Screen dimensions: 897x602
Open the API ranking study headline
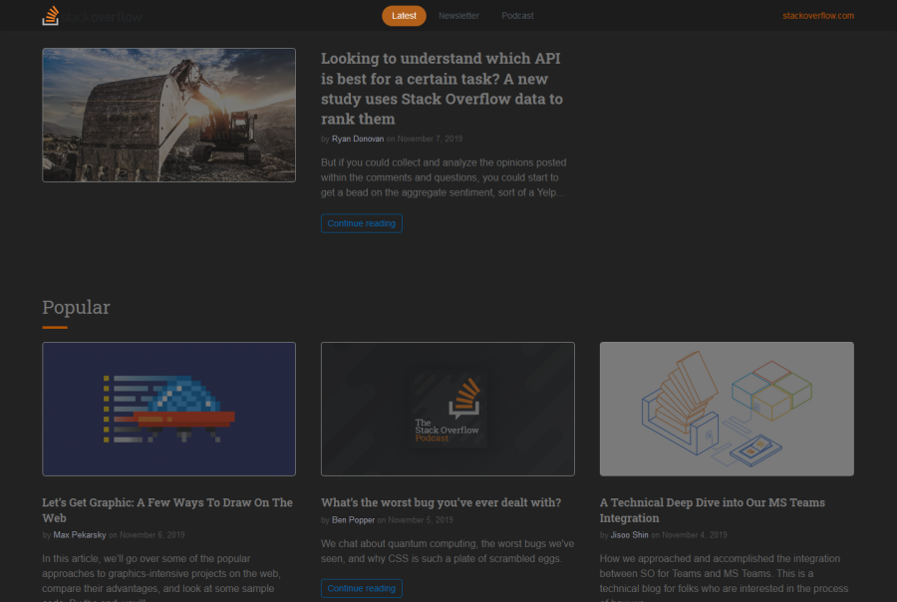click(442, 89)
